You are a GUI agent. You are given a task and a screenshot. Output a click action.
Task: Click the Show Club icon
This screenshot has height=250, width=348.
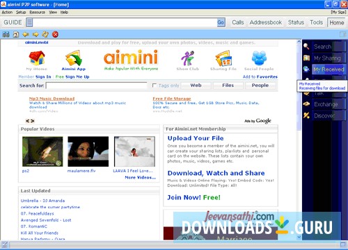(187, 58)
